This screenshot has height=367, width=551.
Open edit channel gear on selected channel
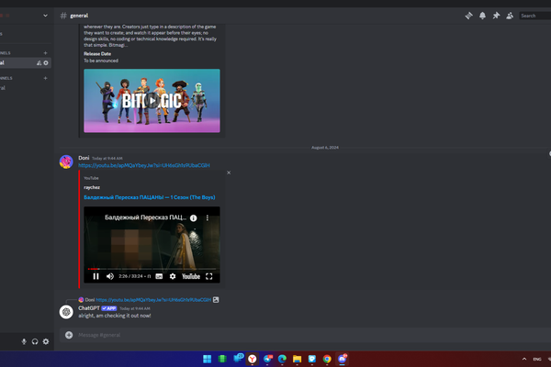(46, 63)
